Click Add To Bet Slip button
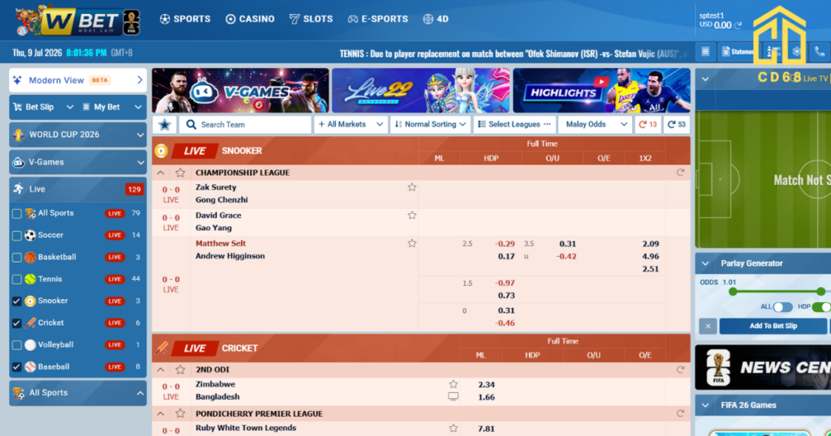The image size is (831, 436). point(773,326)
